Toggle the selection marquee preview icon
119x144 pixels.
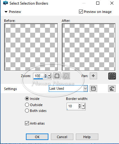(112, 76)
